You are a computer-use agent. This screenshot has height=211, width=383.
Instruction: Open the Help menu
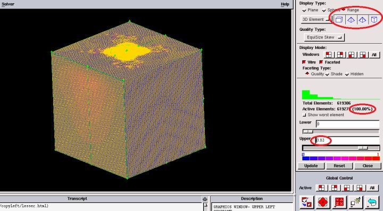click(x=285, y=4)
